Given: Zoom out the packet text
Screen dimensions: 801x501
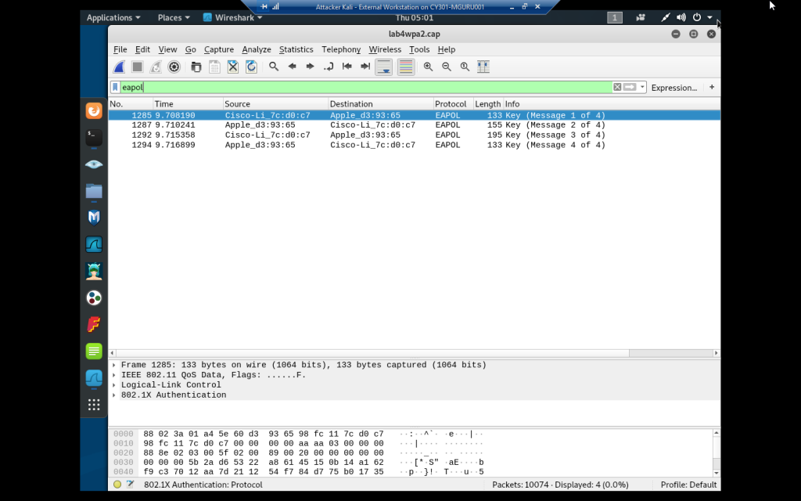Looking at the screenshot, I should click(x=447, y=67).
